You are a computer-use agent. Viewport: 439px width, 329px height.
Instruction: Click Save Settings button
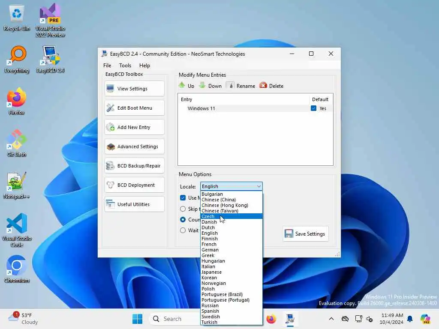click(x=305, y=233)
